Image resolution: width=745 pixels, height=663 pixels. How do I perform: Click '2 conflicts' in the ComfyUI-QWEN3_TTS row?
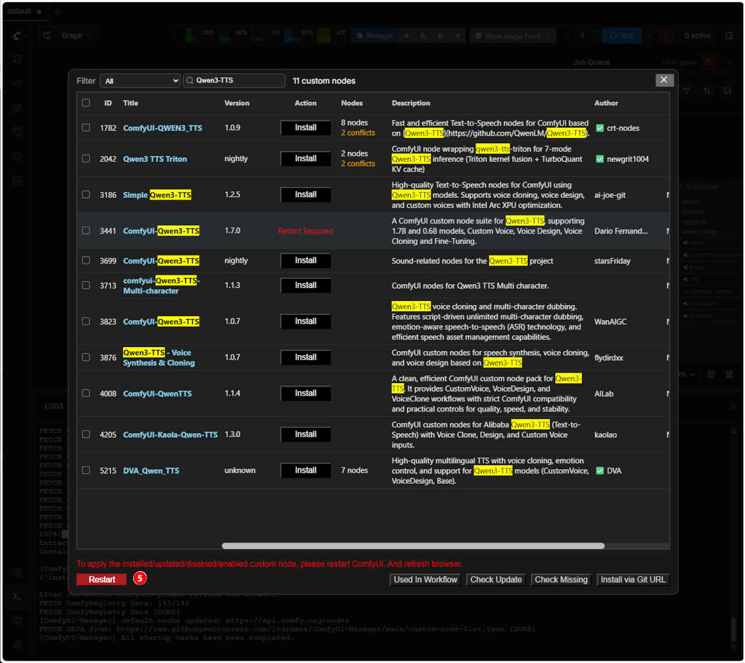(x=358, y=133)
